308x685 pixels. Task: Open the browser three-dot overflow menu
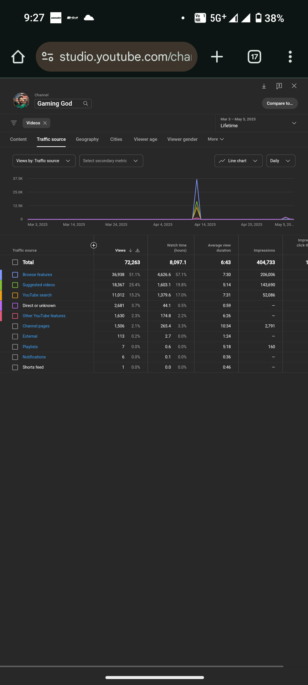coord(290,57)
